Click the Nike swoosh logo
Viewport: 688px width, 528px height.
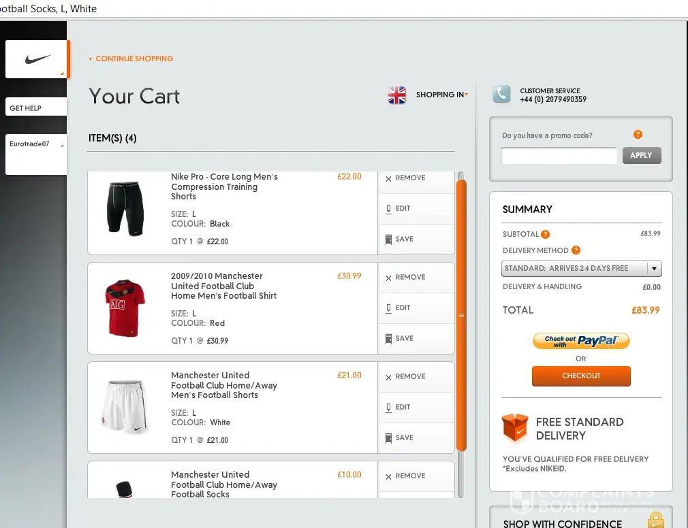pyautogui.click(x=38, y=59)
